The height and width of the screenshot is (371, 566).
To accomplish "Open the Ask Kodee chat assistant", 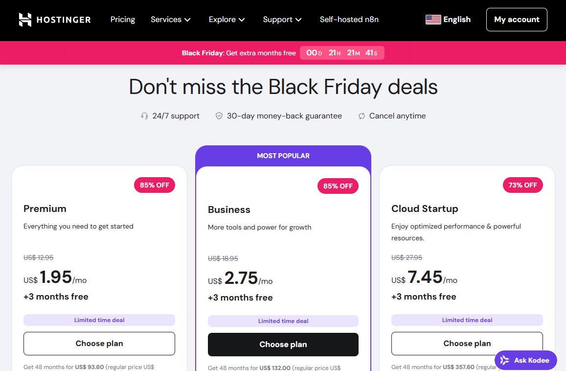I will 525,360.
